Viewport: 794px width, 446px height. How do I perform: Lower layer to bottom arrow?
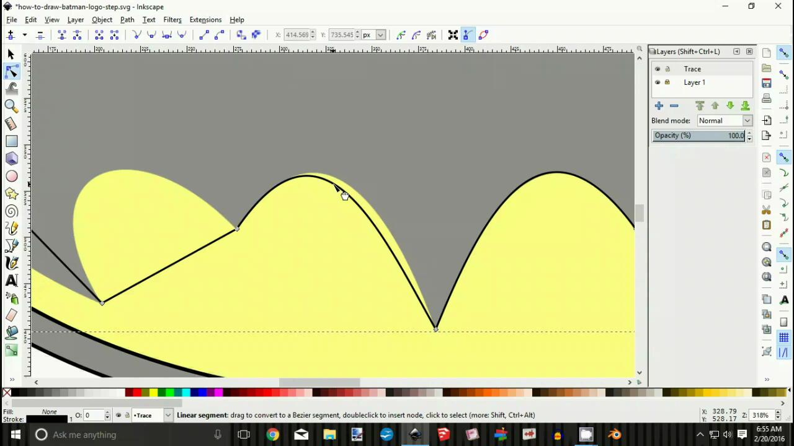coord(745,106)
